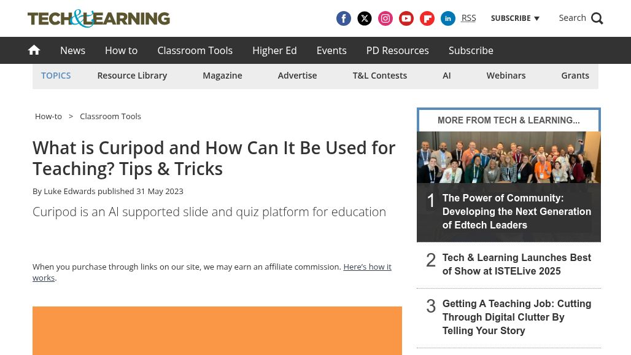Select the Advertise topic
This screenshot has height=355, width=631.
point(297,76)
